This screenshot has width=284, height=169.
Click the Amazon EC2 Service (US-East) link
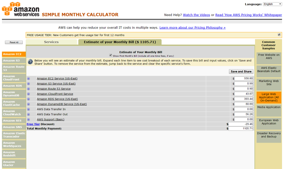click(x=57, y=79)
